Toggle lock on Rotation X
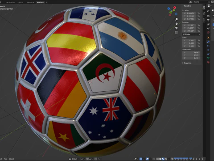 tap(199, 25)
